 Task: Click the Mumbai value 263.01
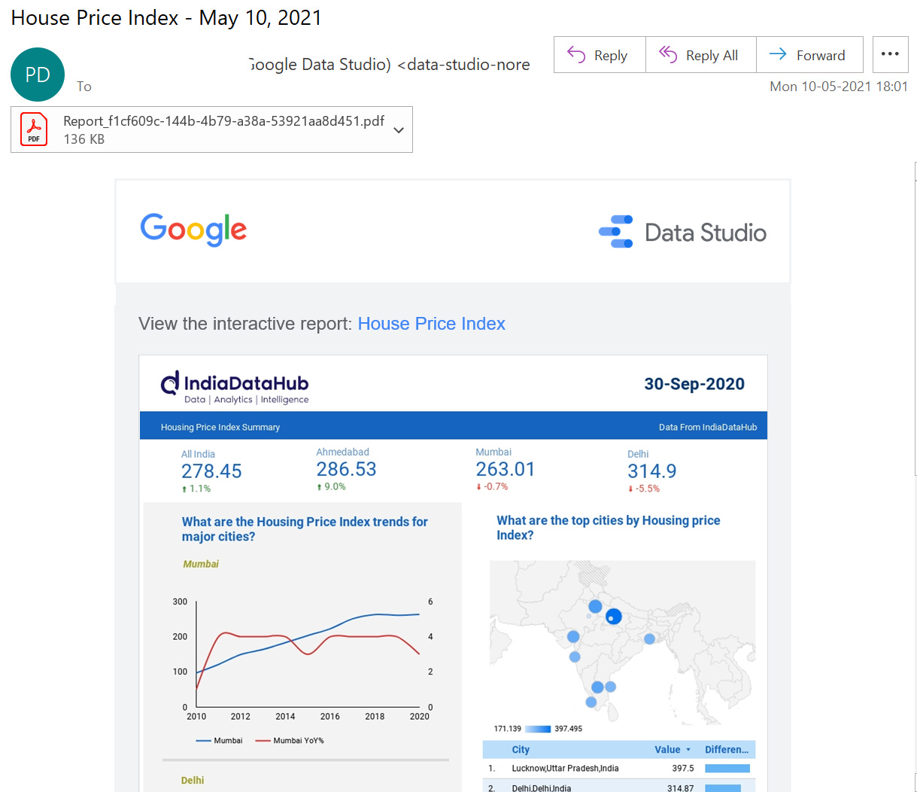point(506,469)
